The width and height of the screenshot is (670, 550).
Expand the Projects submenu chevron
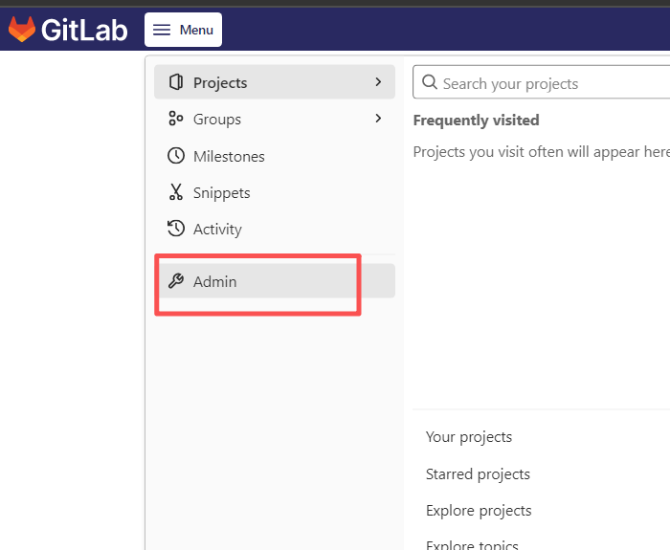pyautogui.click(x=378, y=81)
